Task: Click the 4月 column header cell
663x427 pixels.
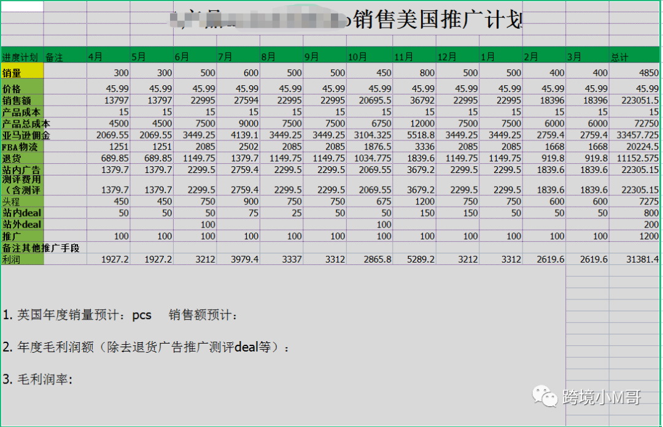Action: tap(95, 55)
